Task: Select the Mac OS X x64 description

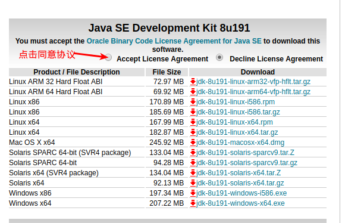Action: [x=32, y=143]
